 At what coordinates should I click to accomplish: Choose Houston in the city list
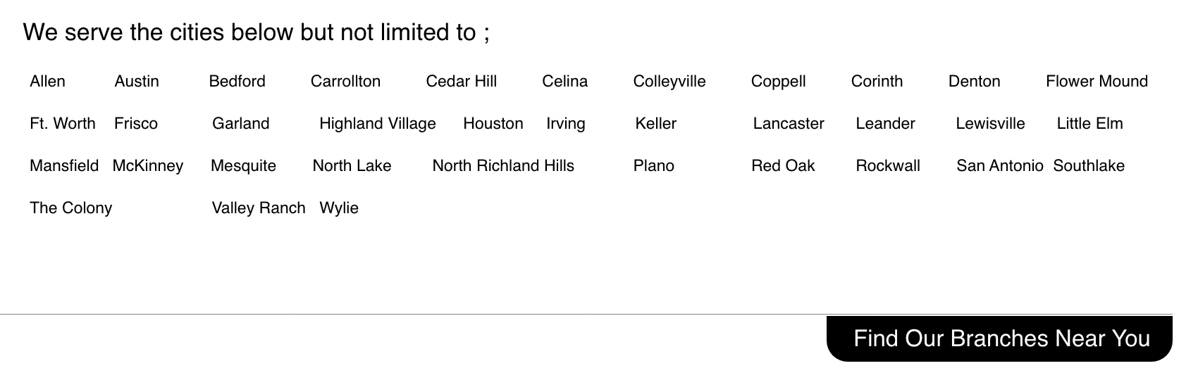(493, 124)
